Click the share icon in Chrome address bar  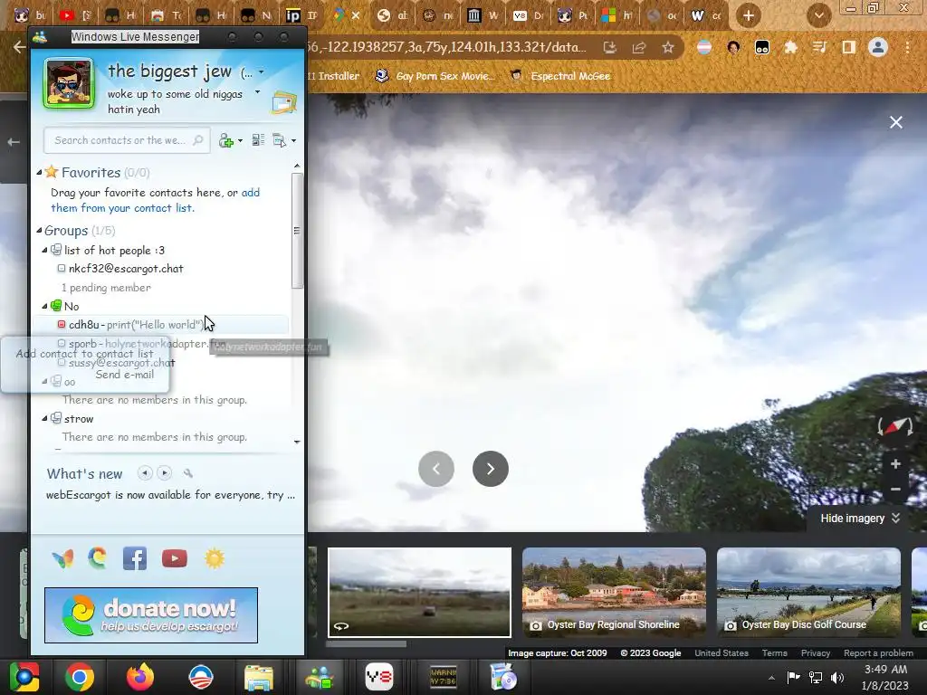coord(639,47)
